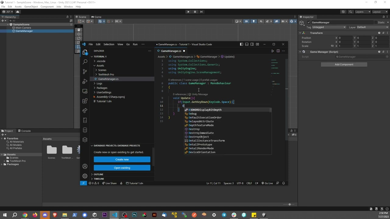Expand the Logs folder in VS Code

tap(99, 83)
